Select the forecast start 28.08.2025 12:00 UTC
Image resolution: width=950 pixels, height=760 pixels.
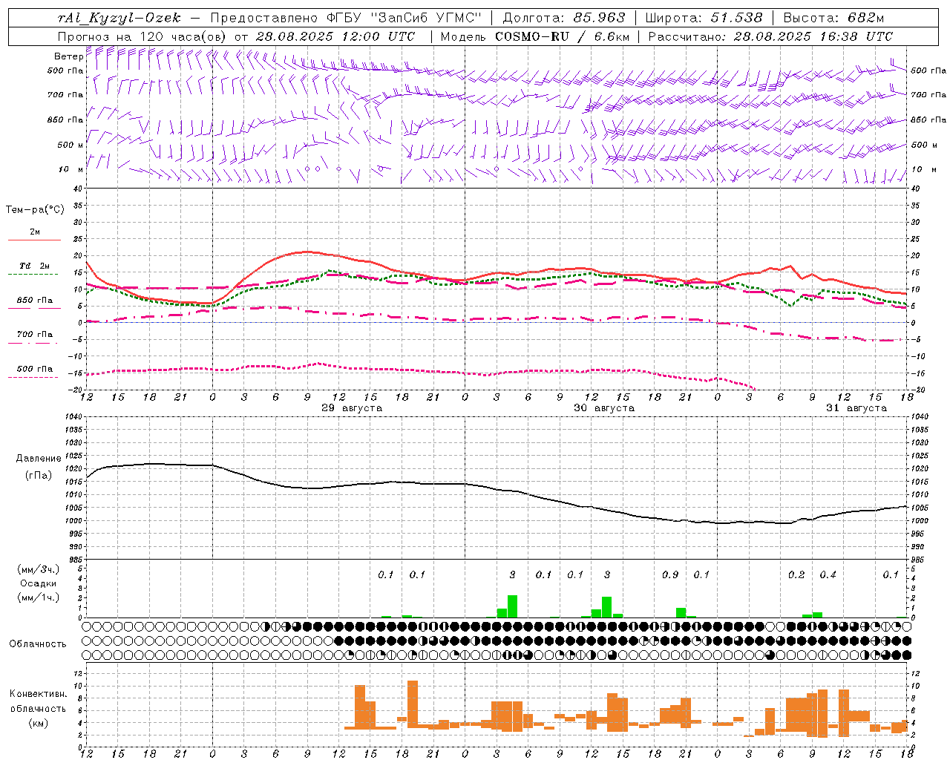335,36
